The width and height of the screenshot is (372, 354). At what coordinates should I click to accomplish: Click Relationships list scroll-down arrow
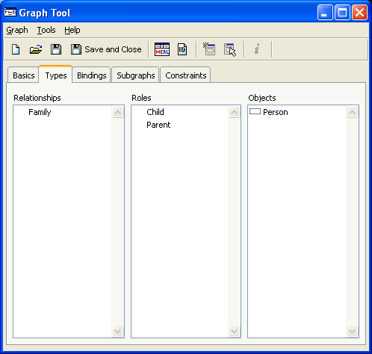tap(117, 331)
